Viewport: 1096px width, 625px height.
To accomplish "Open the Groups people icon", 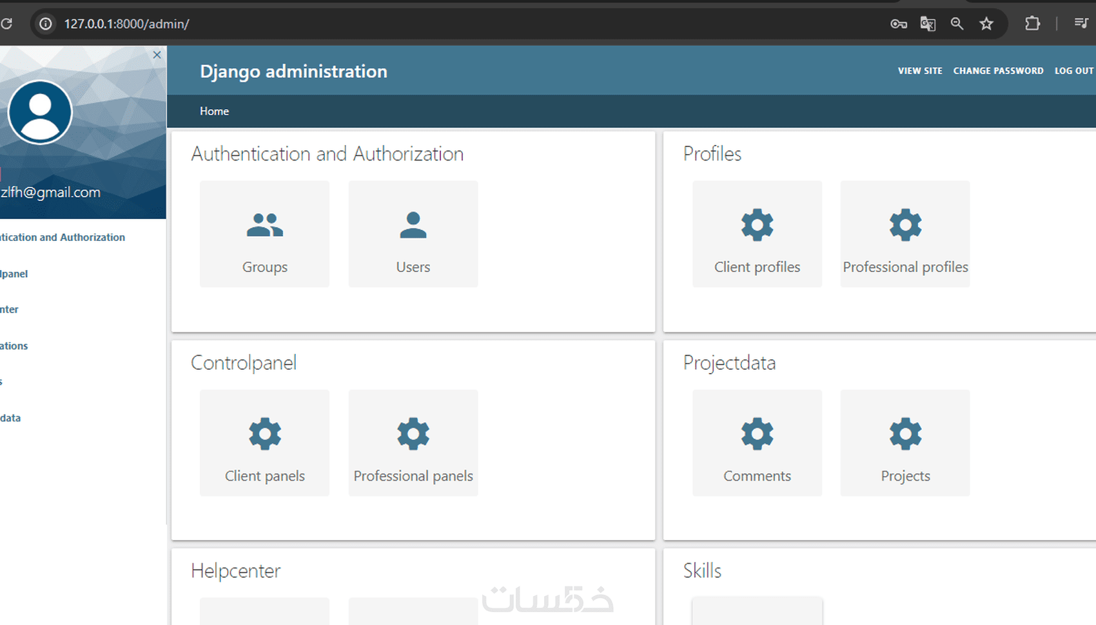I will click(264, 226).
